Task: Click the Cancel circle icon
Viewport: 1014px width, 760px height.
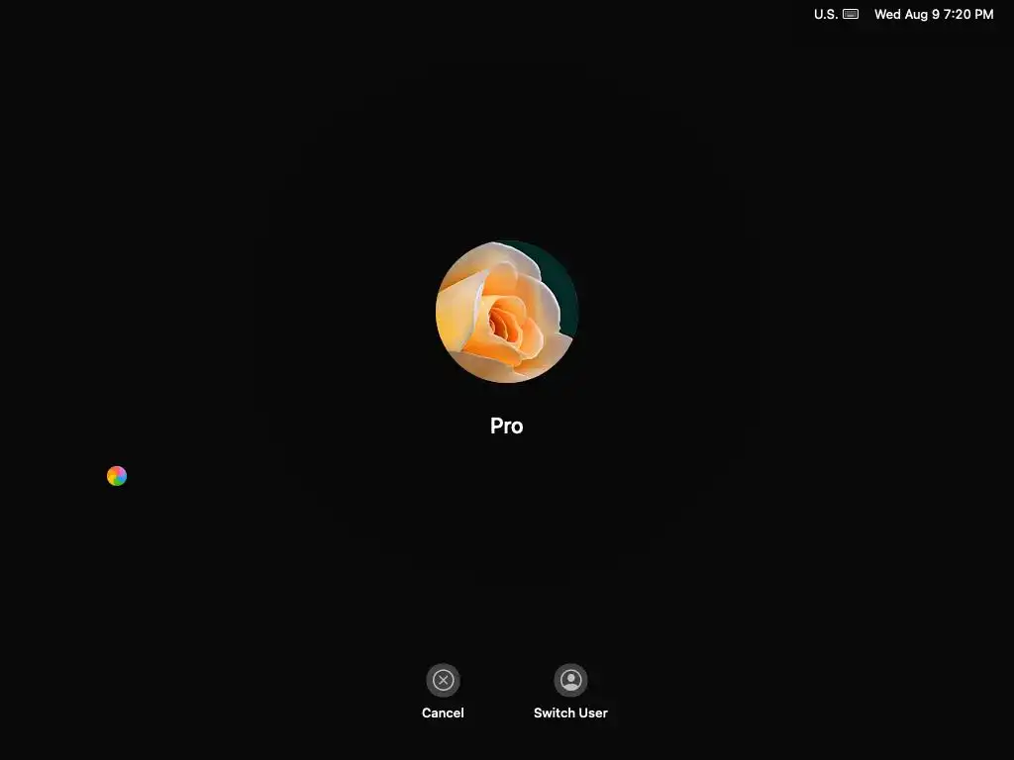Action: [443, 680]
